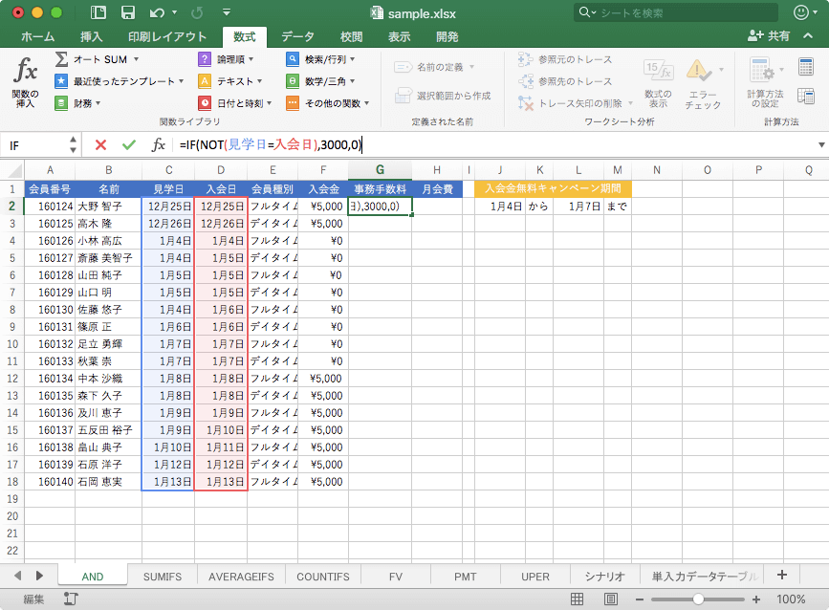Screen dimensions: 829x610
Task: Open the Name Box function stepper
Action: tap(73, 144)
